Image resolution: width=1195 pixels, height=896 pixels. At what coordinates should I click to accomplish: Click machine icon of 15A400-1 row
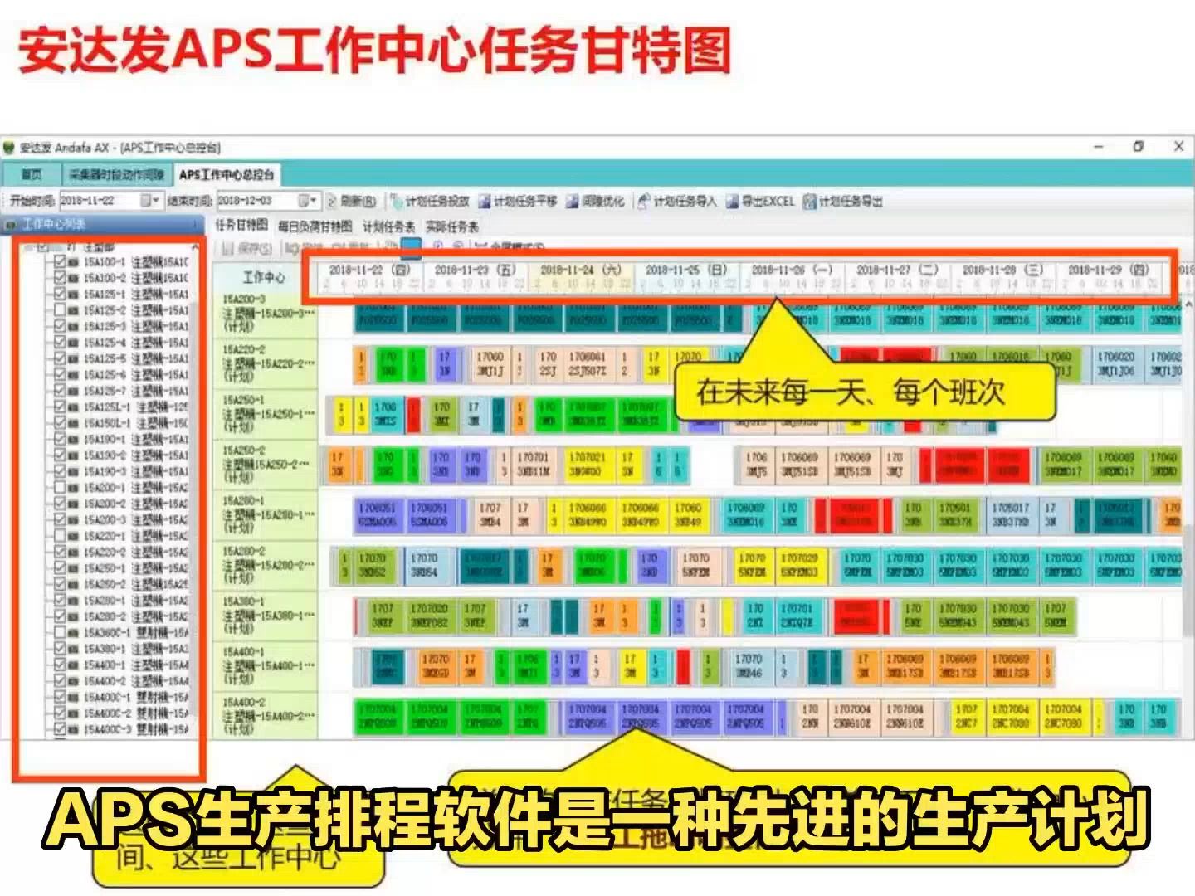(74, 665)
